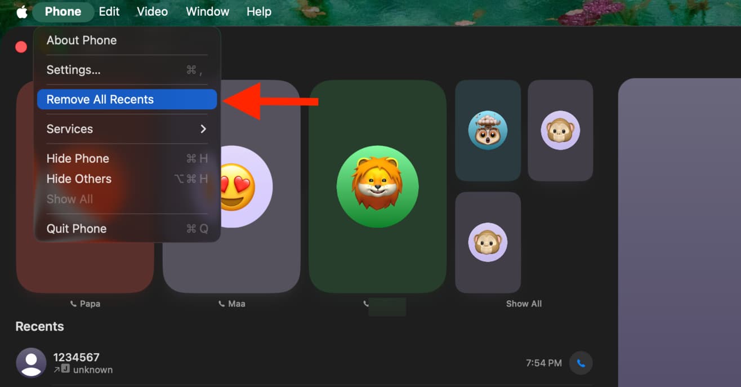Open the Apple menu icon
Viewport: 741px width, 387px height.
click(x=21, y=12)
